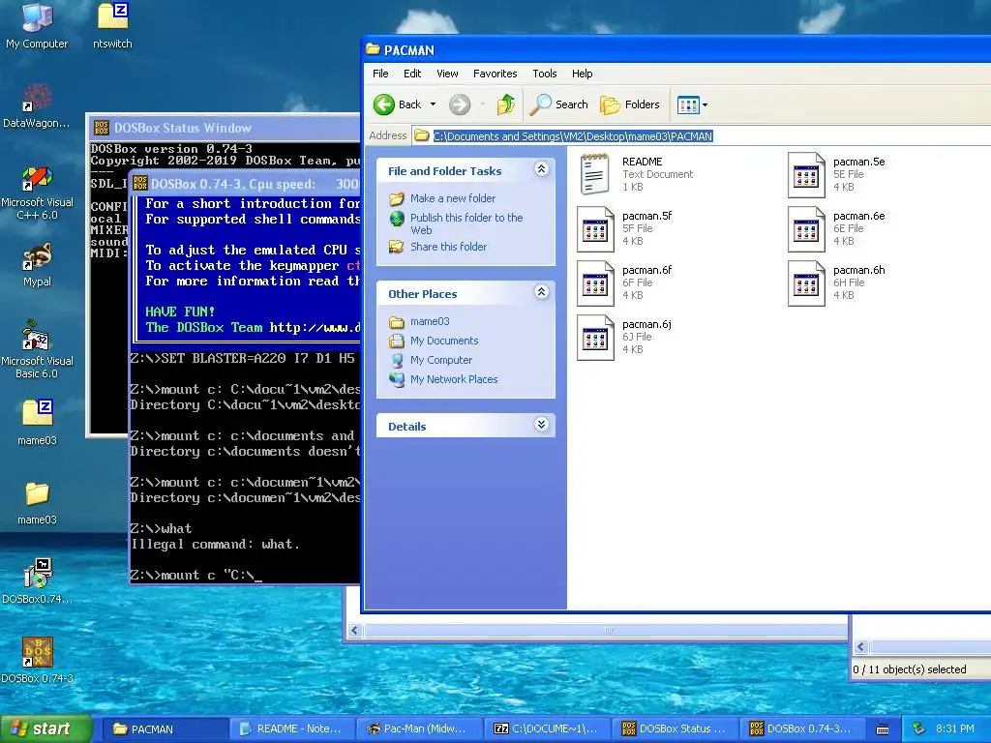Image resolution: width=991 pixels, height=743 pixels.
Task: Select the DOSBox 0.74-3 shortcut desktop icon
Action: click(37, 660)
